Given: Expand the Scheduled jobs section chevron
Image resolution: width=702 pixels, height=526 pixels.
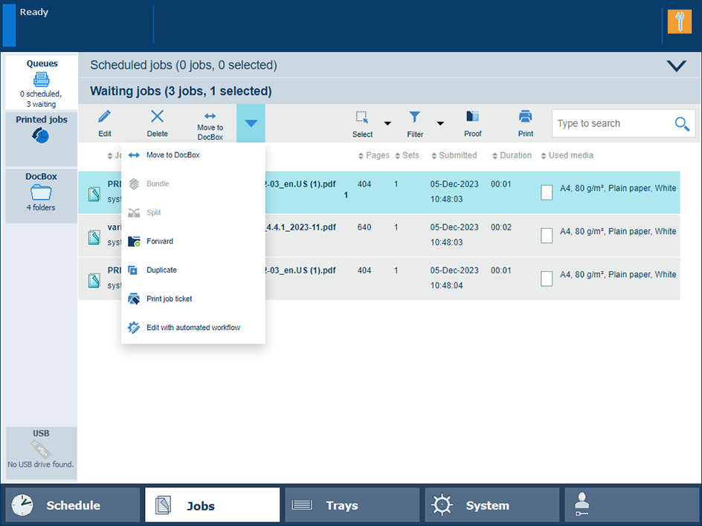Looking at the screenshot, I should click(x=676, y=66).
